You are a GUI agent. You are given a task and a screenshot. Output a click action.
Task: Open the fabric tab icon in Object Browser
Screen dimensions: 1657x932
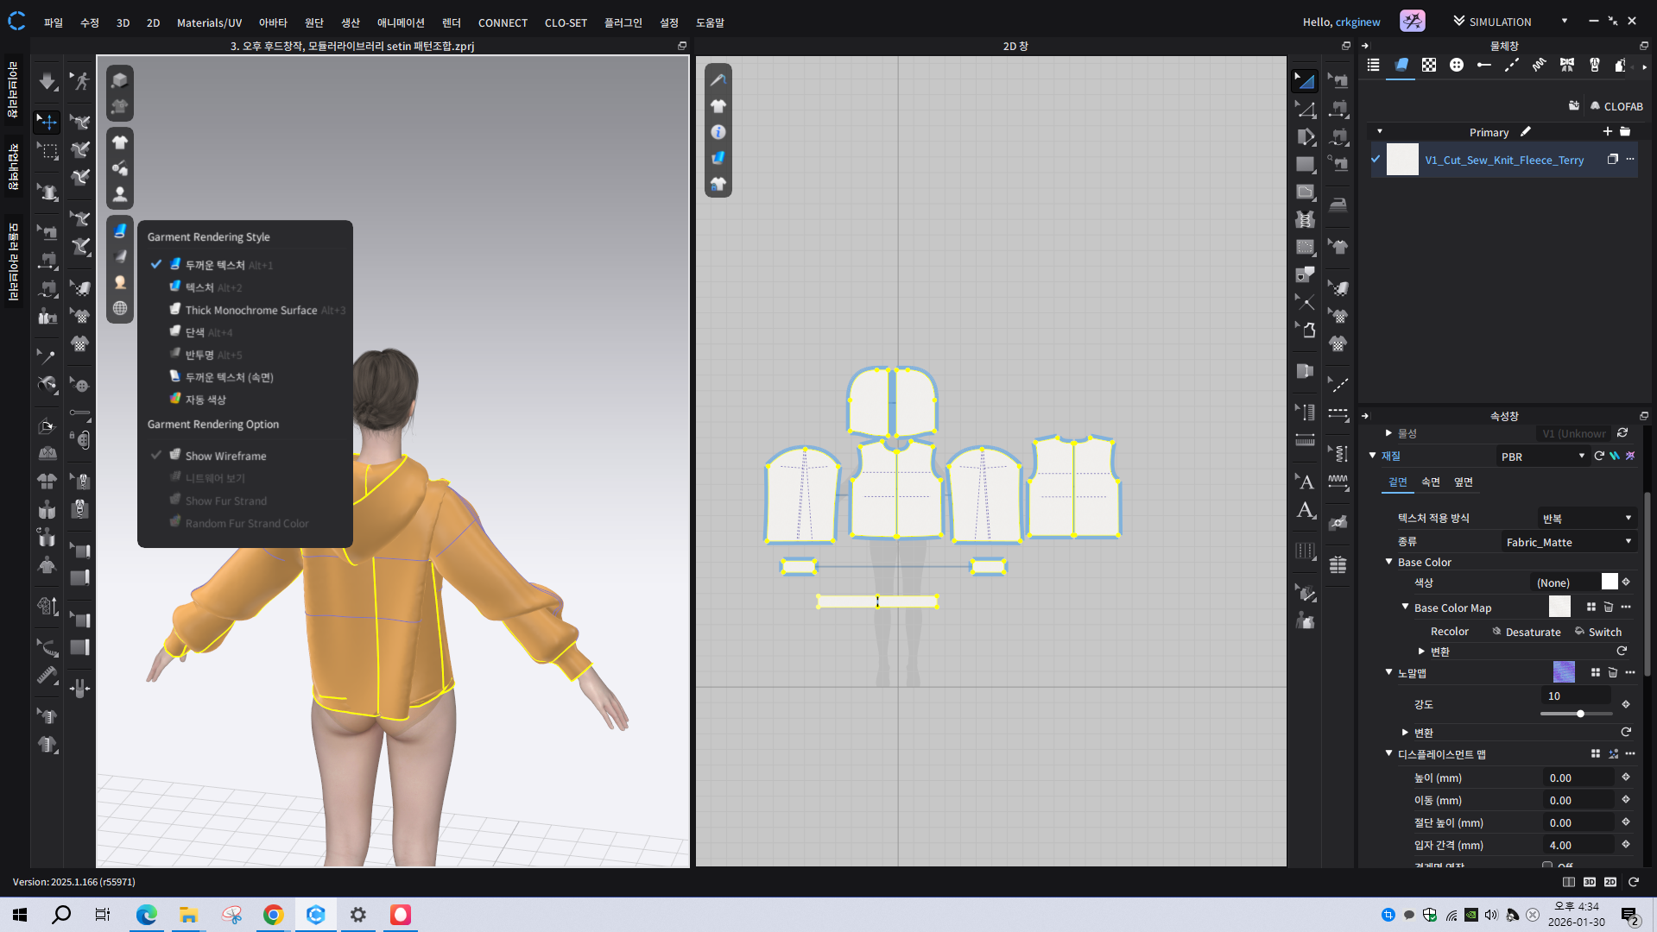point(1401,66)
